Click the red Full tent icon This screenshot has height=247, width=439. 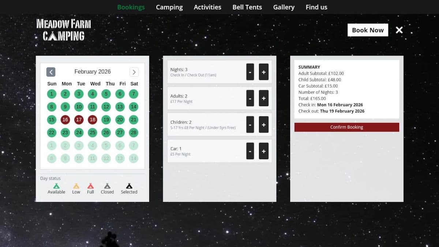click(90, 186)
